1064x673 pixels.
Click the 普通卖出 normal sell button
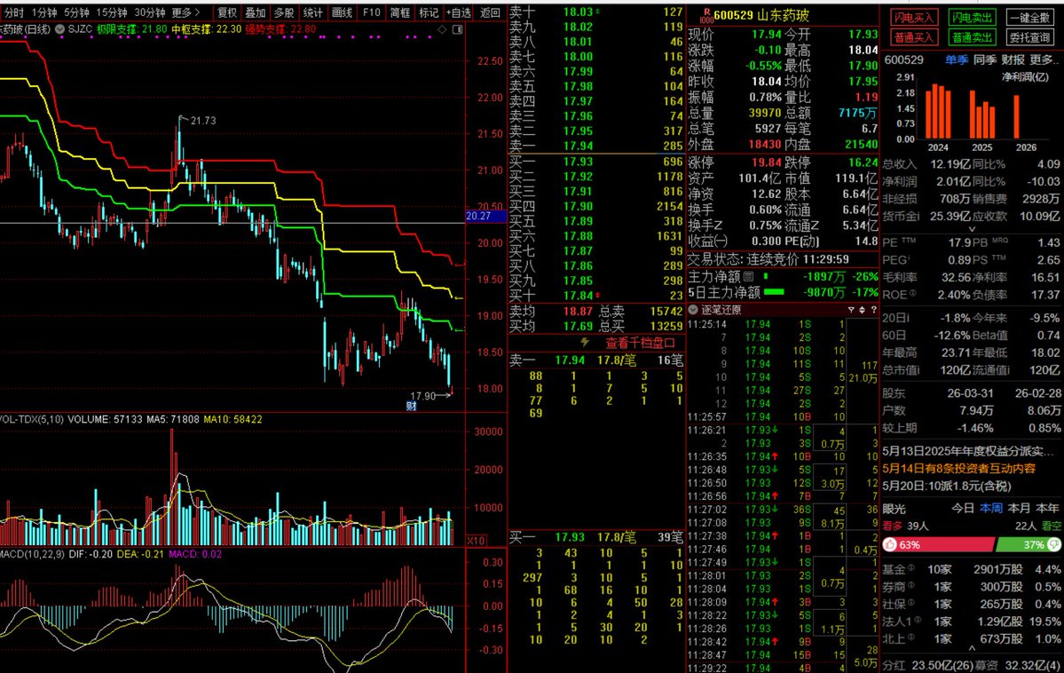(972, 37)
